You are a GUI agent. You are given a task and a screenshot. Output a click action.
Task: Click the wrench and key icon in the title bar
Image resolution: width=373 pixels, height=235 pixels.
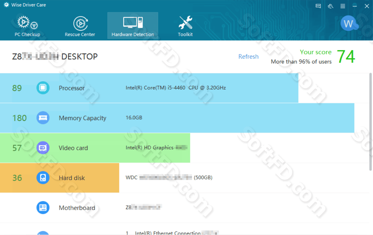(x=331, y=6)
